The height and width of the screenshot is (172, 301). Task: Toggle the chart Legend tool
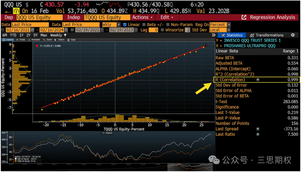[x=8, y=40]
